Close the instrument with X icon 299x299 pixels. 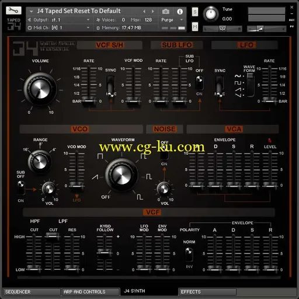coord(291,7)
